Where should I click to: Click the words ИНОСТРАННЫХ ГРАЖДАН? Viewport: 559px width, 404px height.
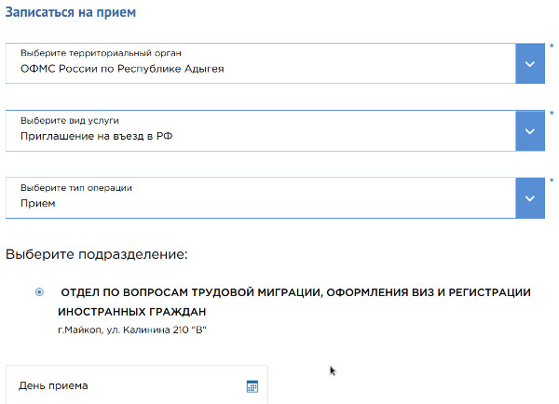(132, 312)
